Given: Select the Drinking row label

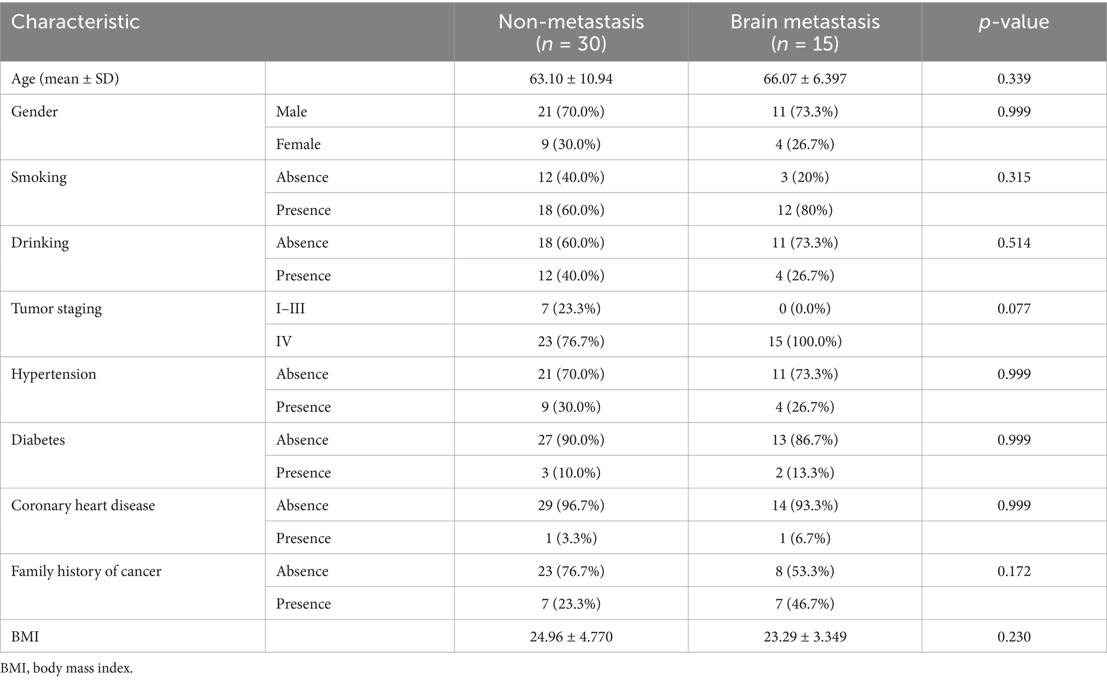Looking at the screenshot, I should pyautogui.click(x=40, y=242).
